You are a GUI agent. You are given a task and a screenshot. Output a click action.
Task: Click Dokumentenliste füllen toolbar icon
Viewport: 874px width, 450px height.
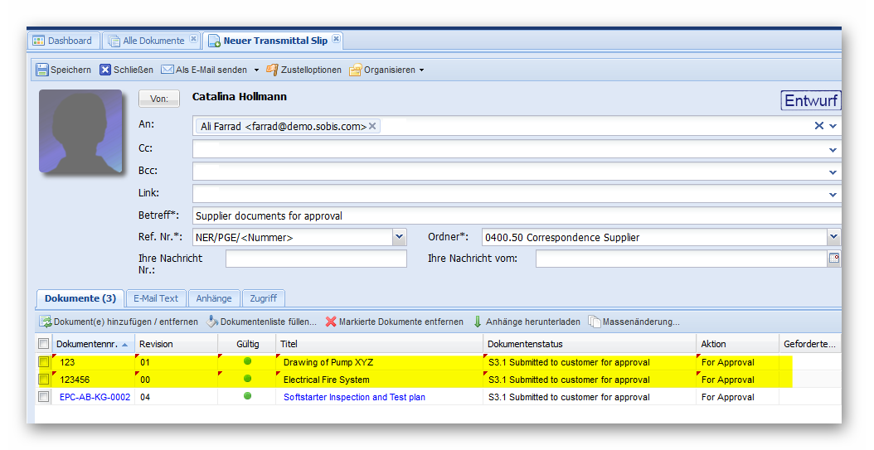(212, 322)
